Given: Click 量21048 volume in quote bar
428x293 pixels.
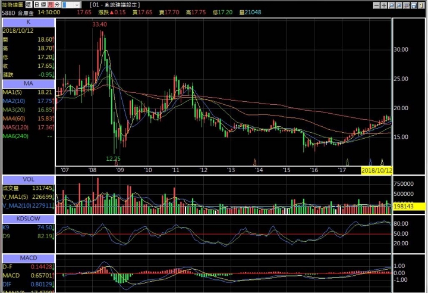Looking at the screenshot, I should coord(250,13).
